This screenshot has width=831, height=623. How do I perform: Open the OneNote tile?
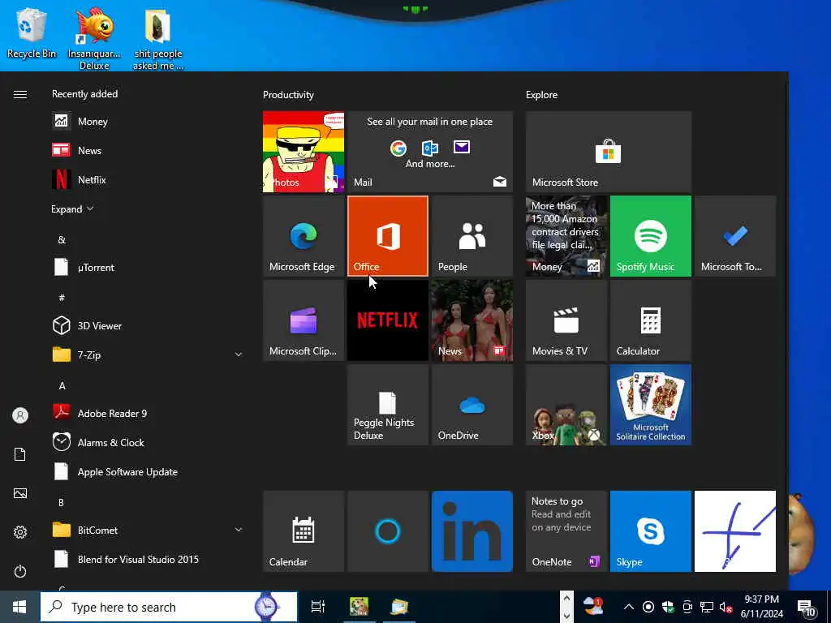(x=566, y=531)
